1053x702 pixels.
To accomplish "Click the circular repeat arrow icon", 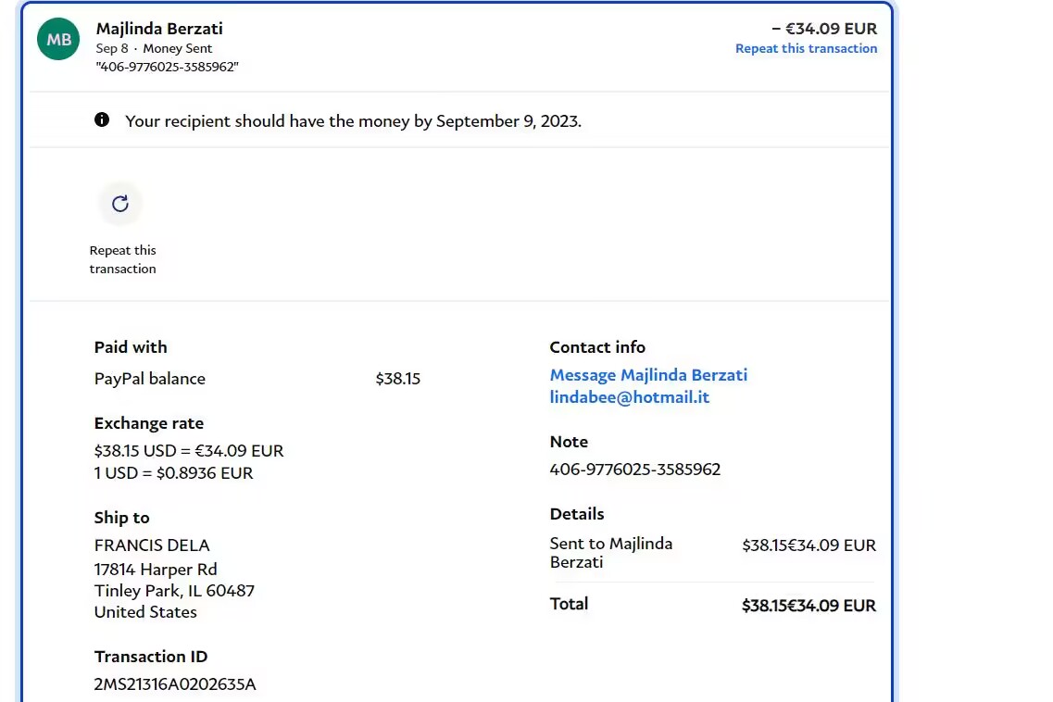I will point(120,204).
